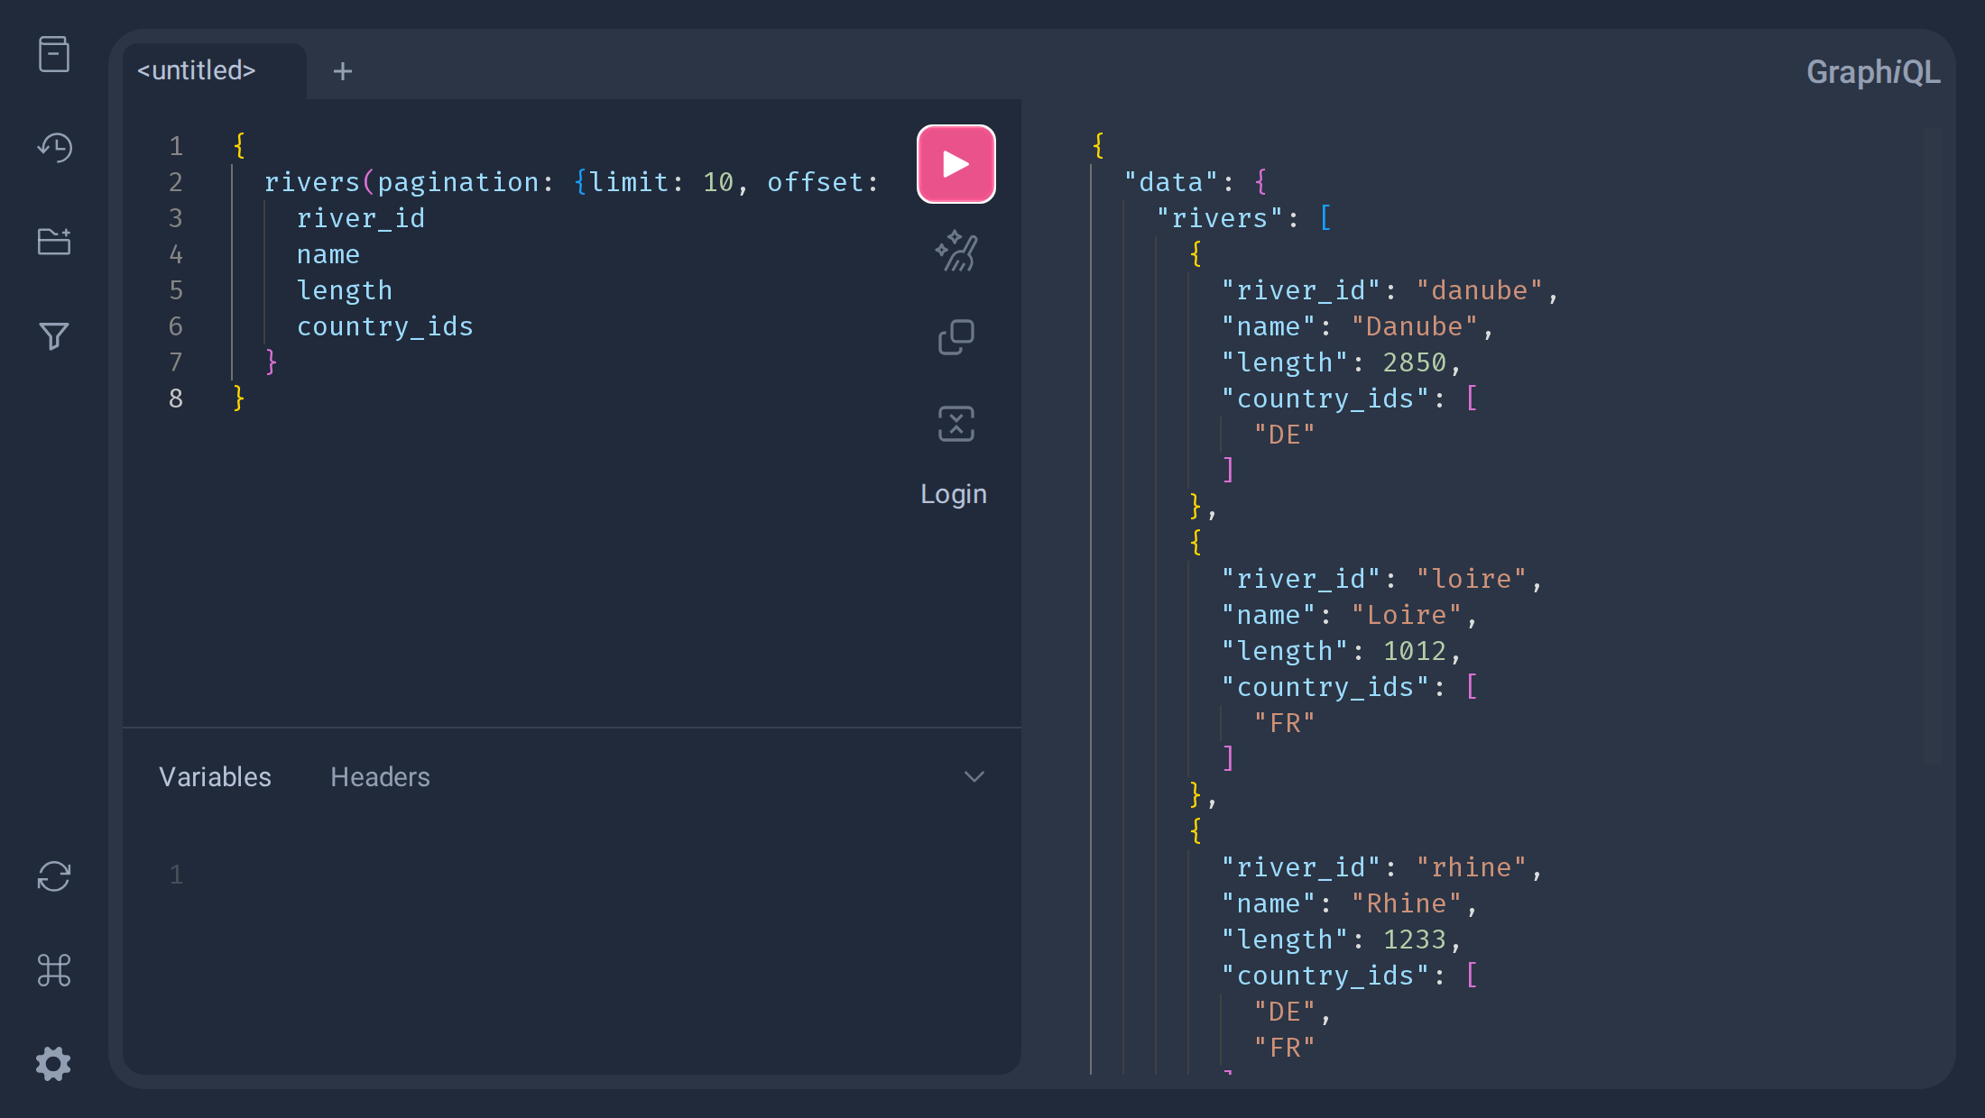The height and width of the screenshot is (1118, 1985).
Task: Prettify the query with the magic broom icon
Action: click(956, 252)
